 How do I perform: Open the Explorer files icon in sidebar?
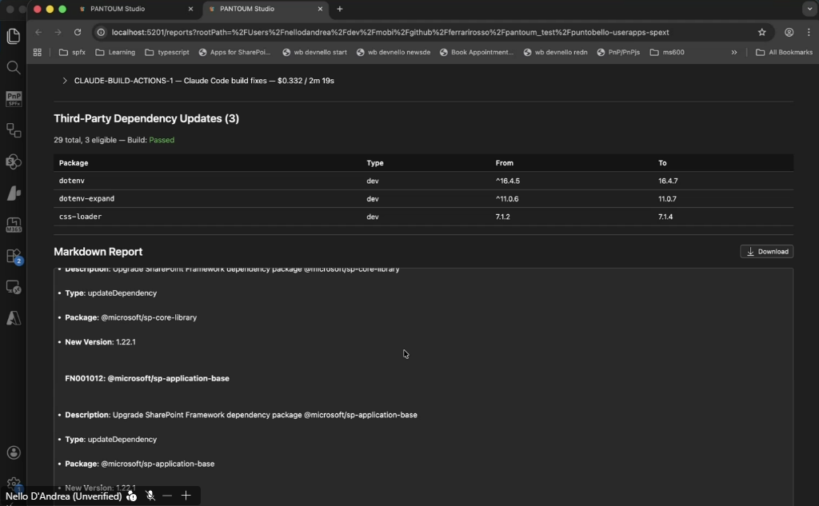tap(13, 36)
